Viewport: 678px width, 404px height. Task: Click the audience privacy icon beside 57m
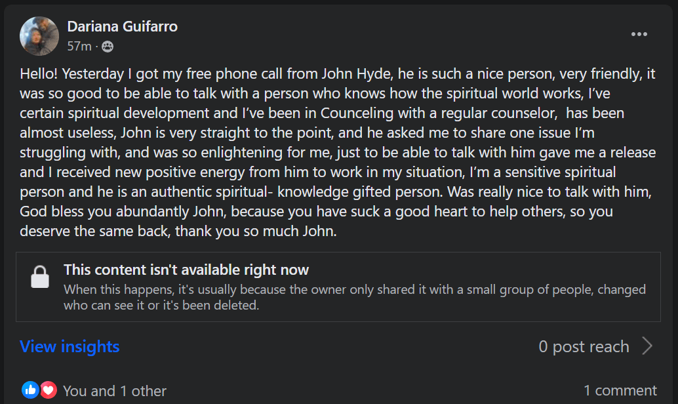tap(108, 47)
